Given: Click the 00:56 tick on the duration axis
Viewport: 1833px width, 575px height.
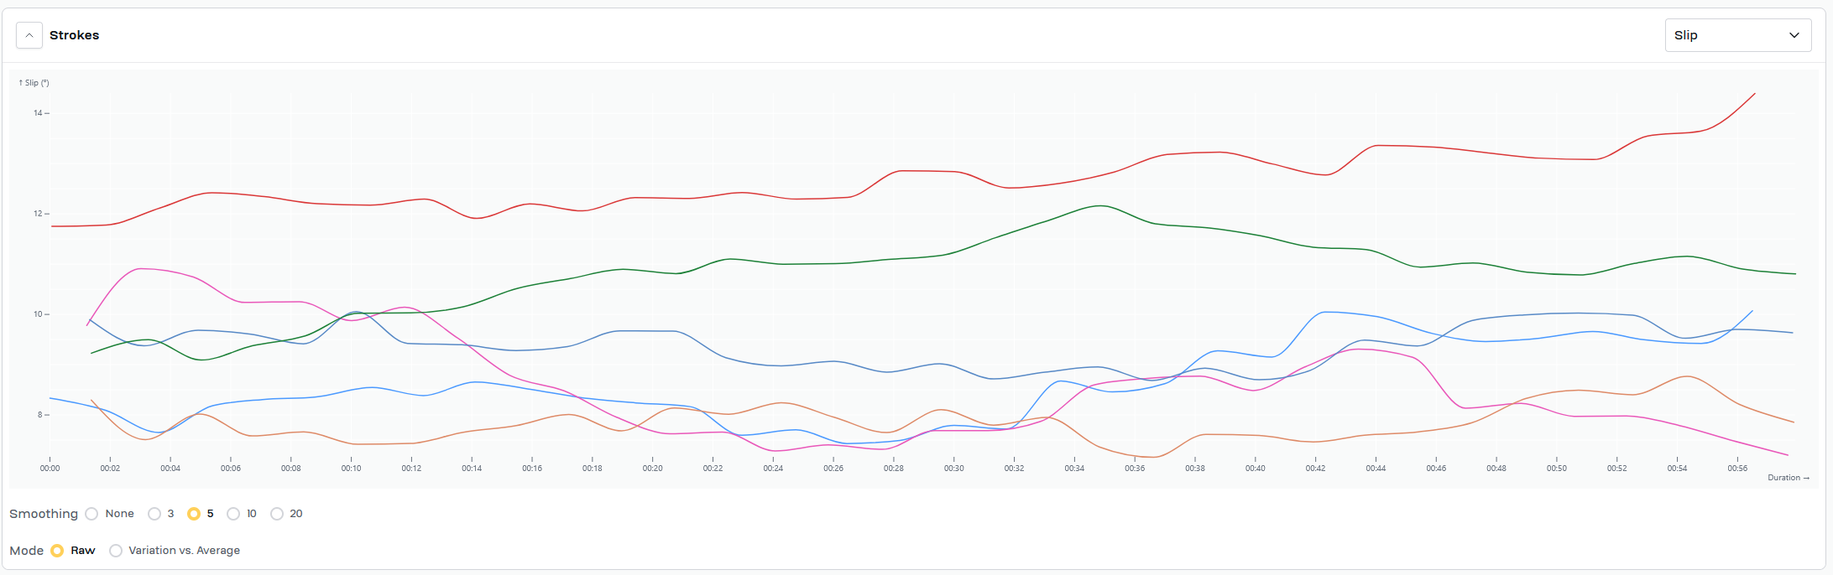Looking at the screenshot, I should pyautogui.click(x=1737, y=469).
